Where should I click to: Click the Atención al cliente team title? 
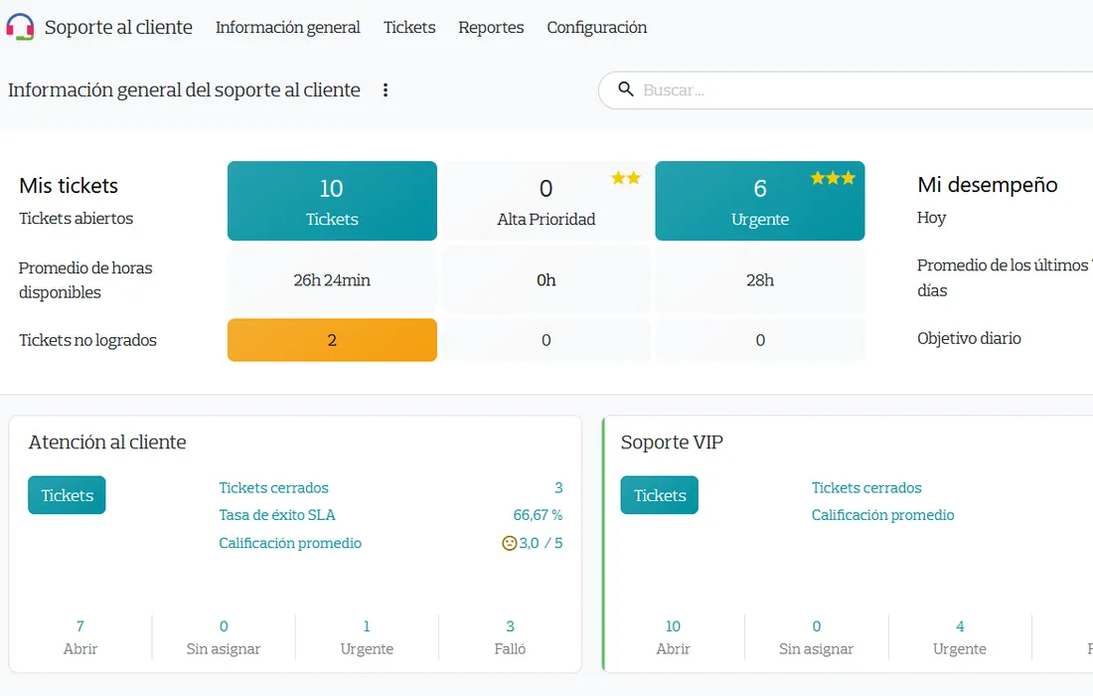click(x=107, y=442)
